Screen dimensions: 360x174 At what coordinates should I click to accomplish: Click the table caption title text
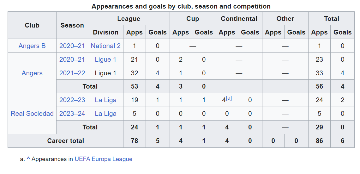tap(181, 6)
